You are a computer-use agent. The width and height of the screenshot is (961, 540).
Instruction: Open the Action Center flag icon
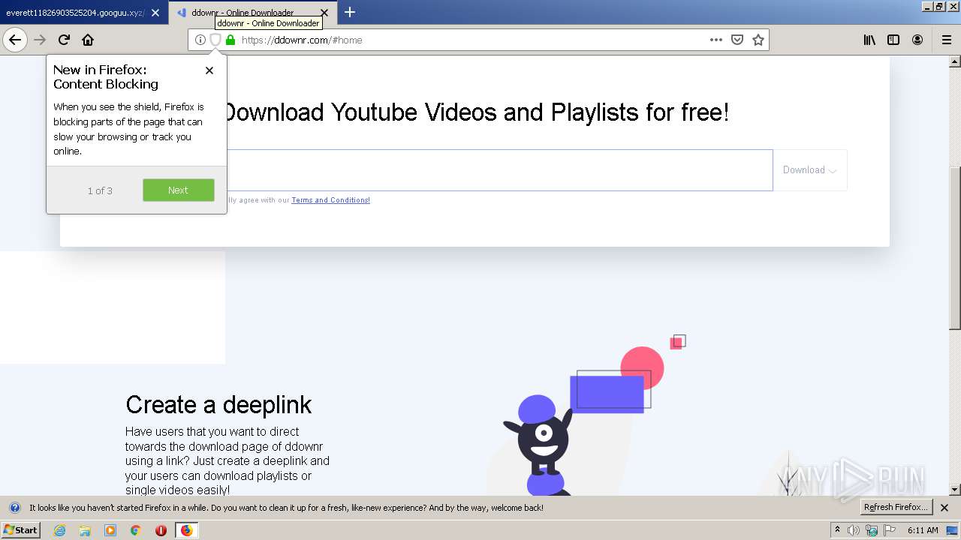pos(890,530)
